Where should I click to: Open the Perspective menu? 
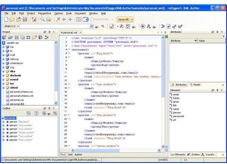pos(44,13)
